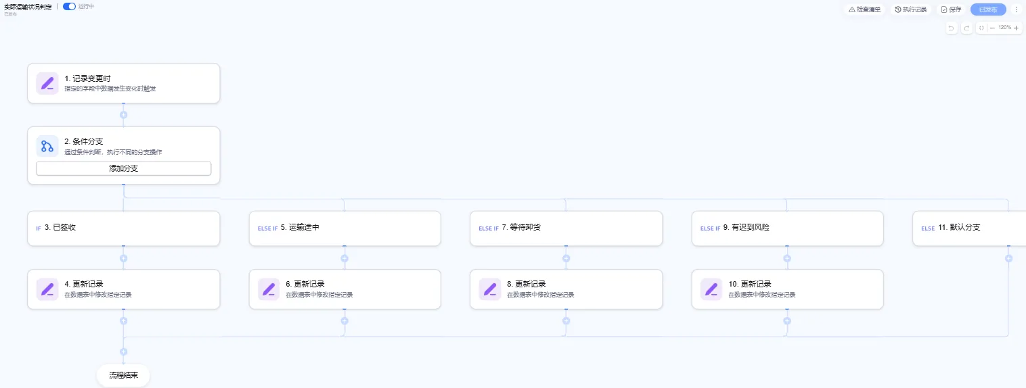This screenshot has width=1026, height=388.
Task: Zoom in with the plus icon
Action: point(1016,28)
